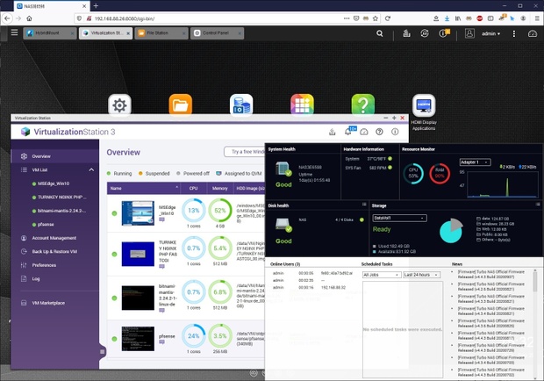544x381 pixels.
Task: Open the QTS main menu hamburger icon
Action: [14, 32]
